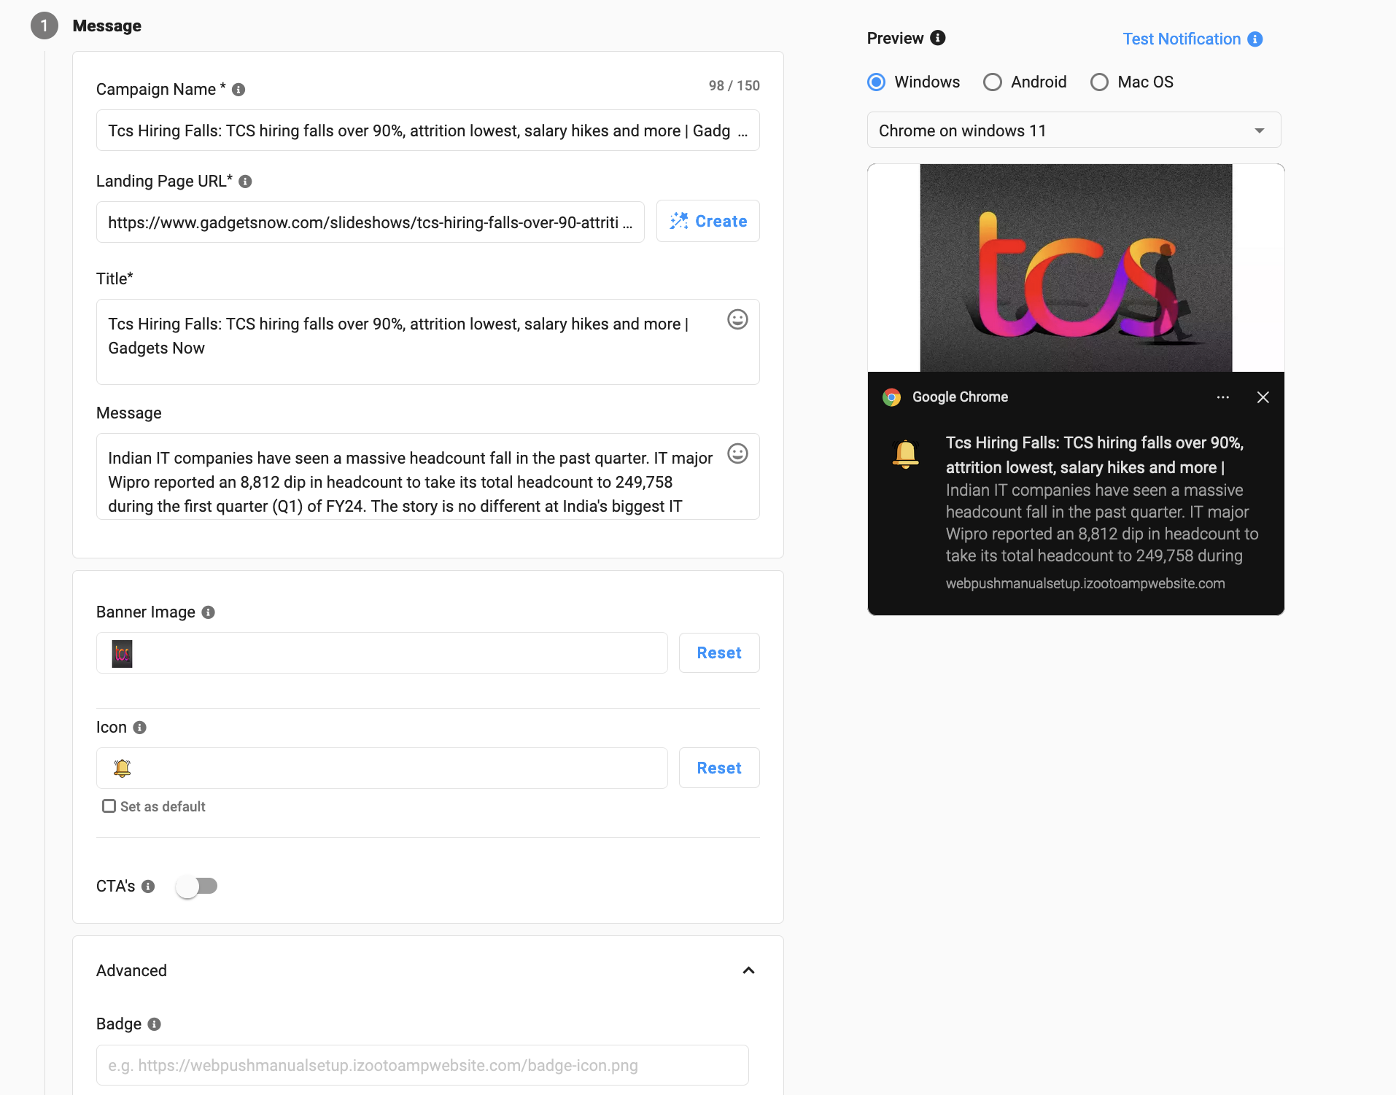Click the Landing Page URL info icon
This screenshot has width=1396, height=1095.
point(246,182)
